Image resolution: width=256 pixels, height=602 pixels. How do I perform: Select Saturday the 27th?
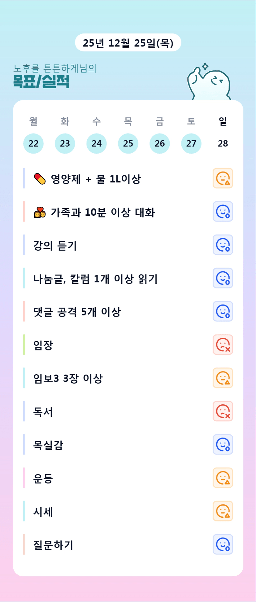point(191,143)
